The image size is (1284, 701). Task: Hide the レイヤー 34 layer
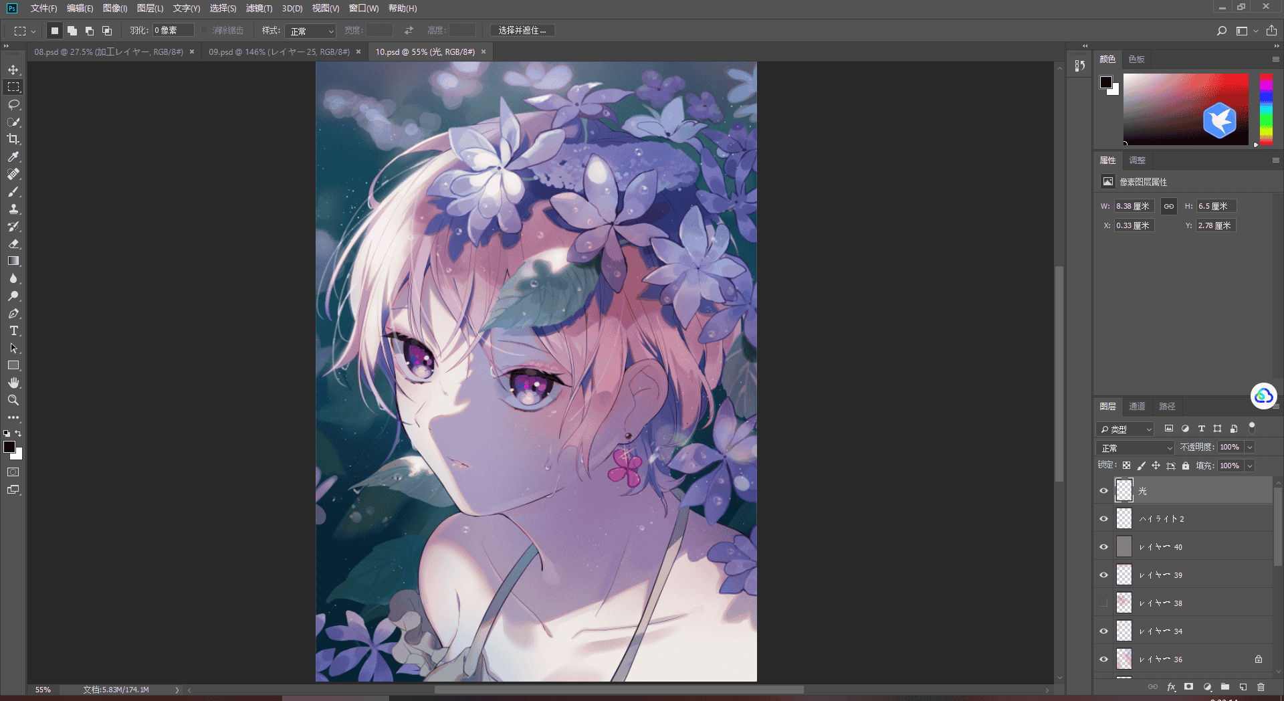tap(1103, 631)
